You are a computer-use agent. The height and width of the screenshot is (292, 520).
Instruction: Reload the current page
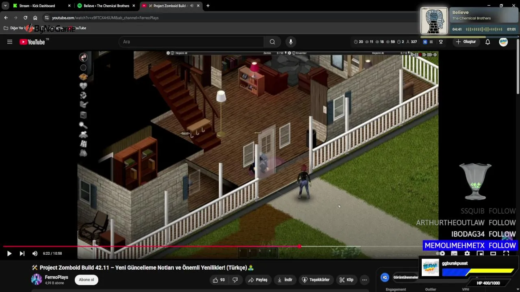pos(25,18)
